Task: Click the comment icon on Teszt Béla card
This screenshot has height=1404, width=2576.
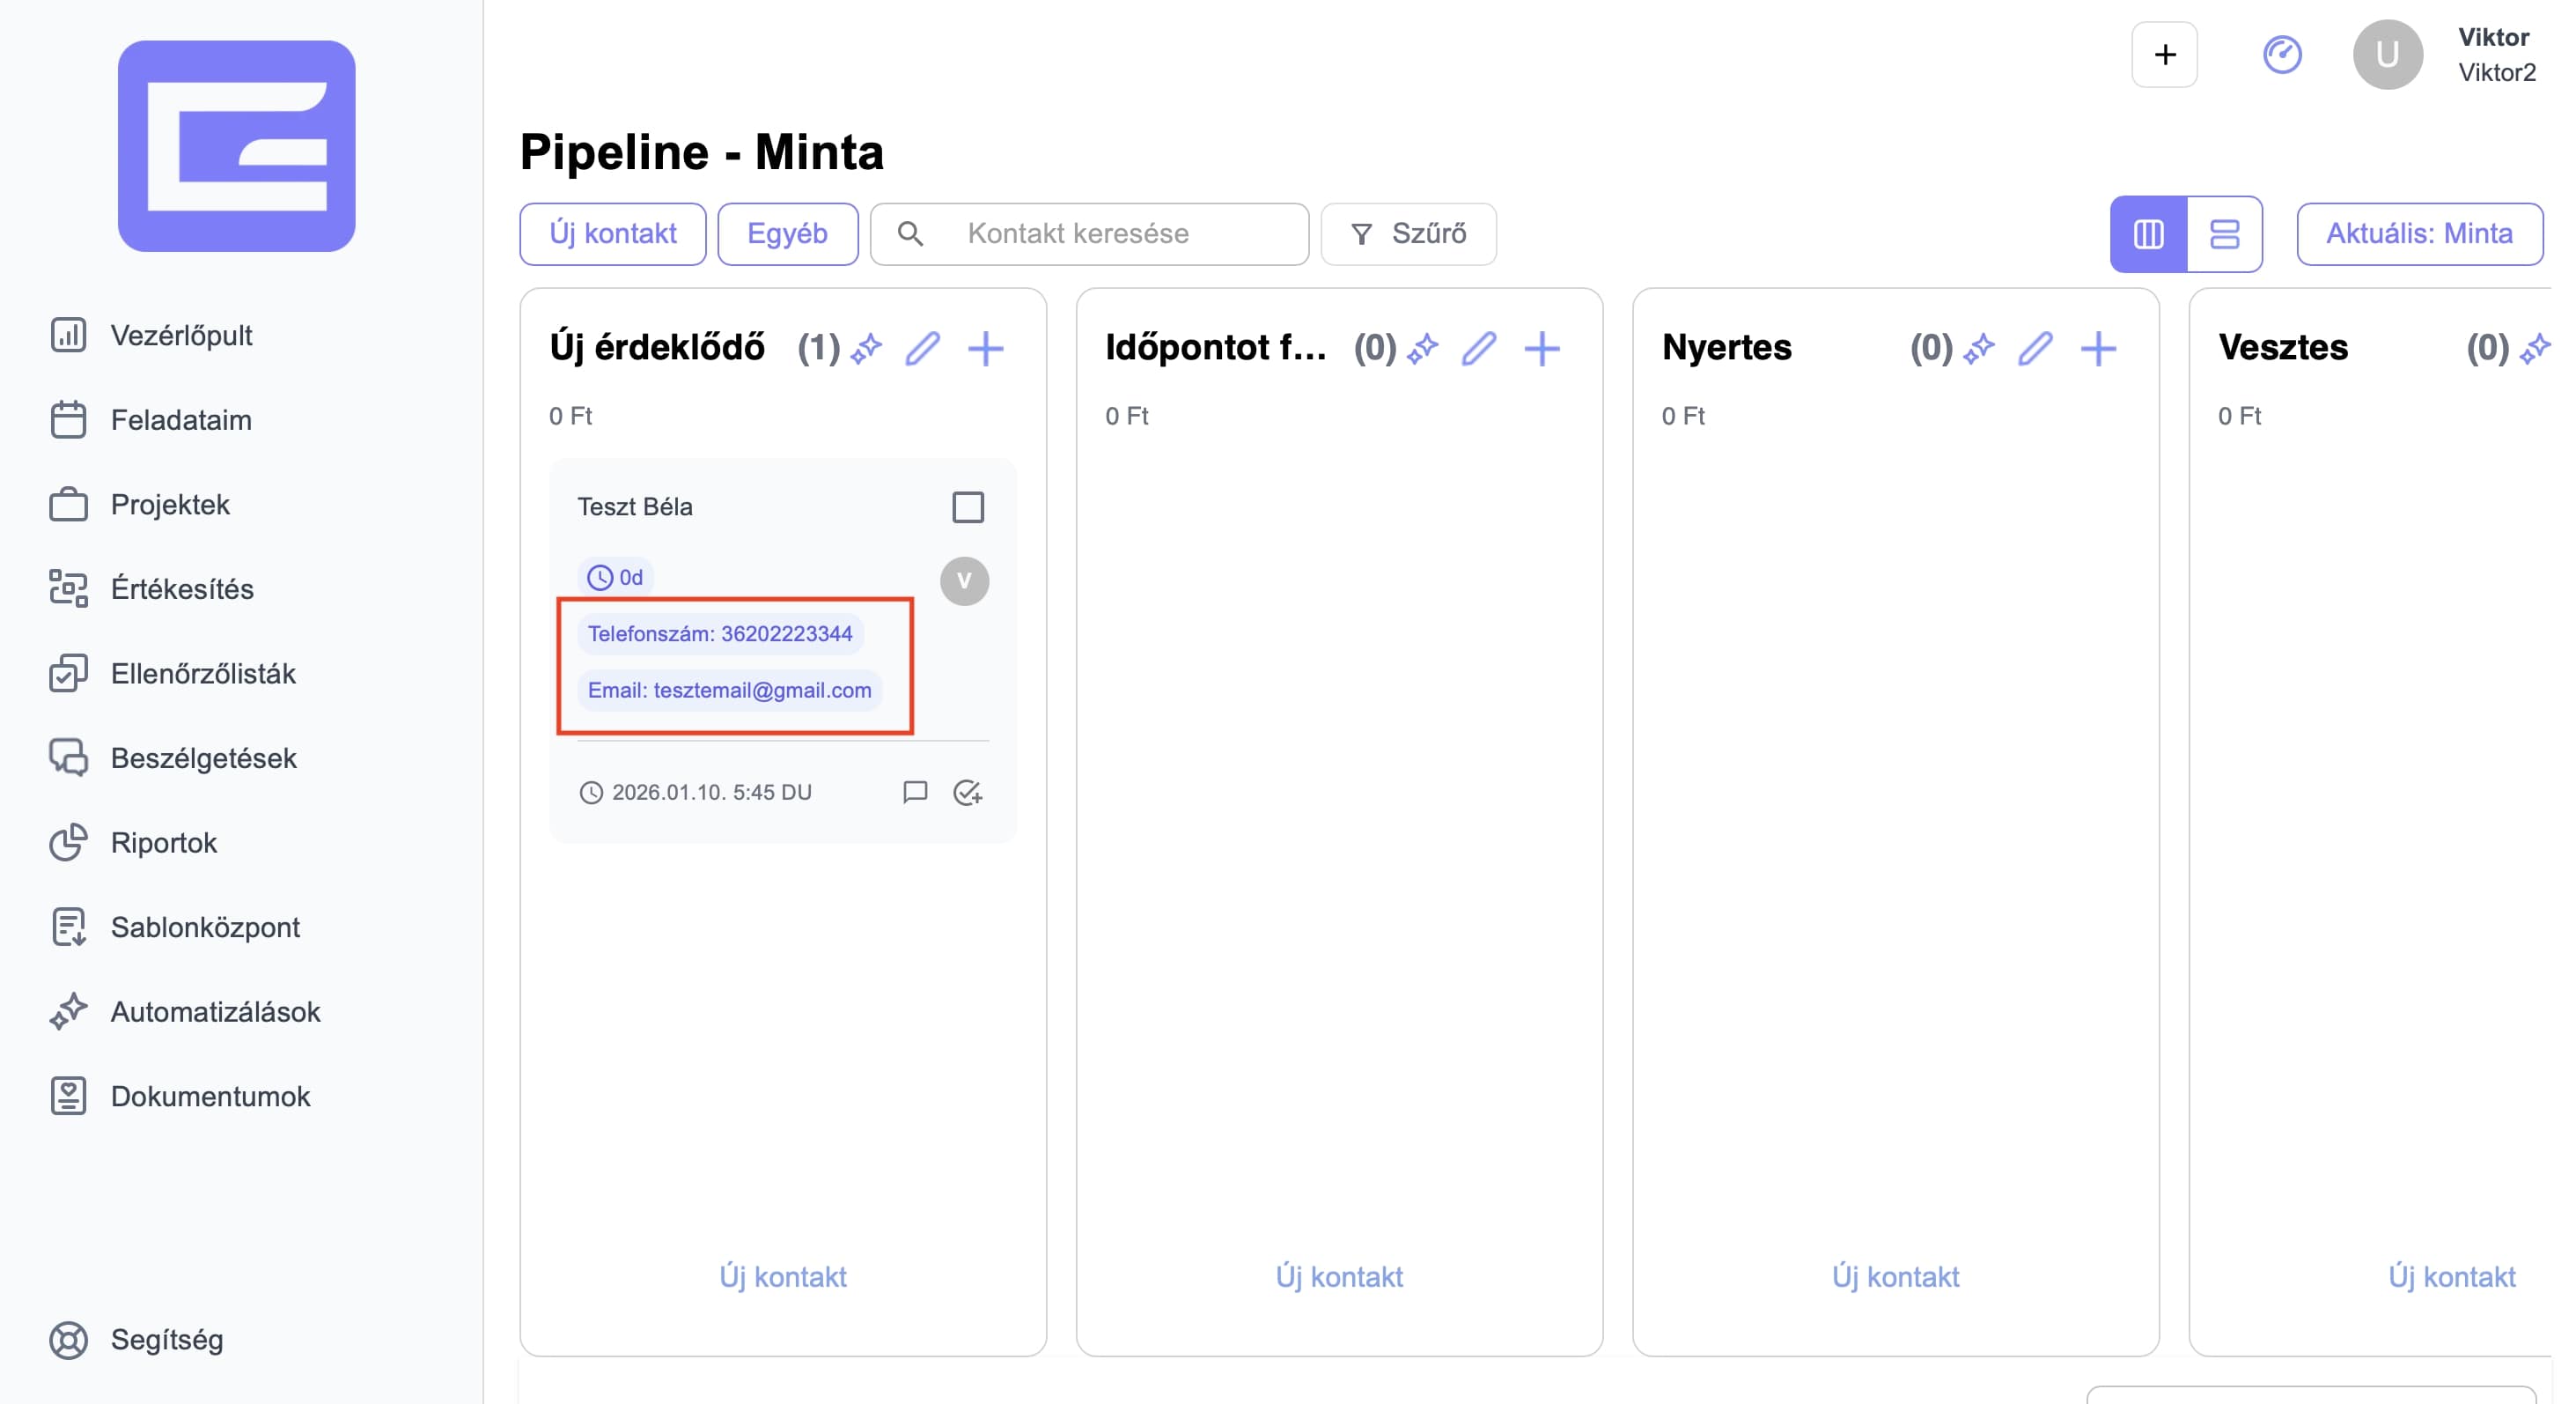Action: pyautogui.click(x=914, y=793)
